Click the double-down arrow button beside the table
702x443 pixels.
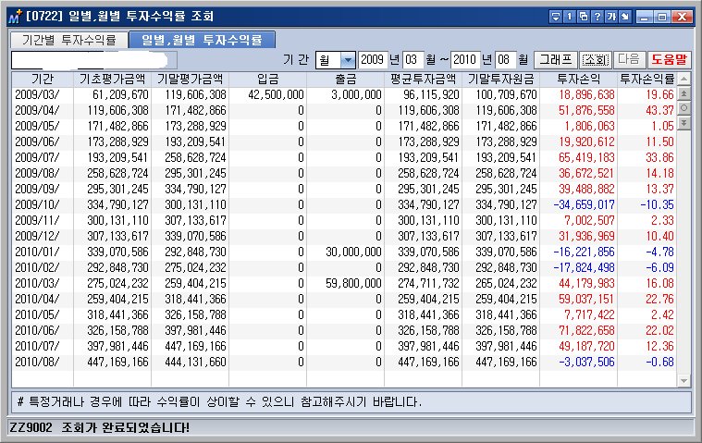tap(684, 123)
